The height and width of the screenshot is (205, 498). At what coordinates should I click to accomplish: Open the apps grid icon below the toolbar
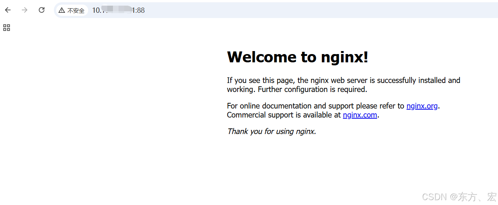[x=6, y=27]
